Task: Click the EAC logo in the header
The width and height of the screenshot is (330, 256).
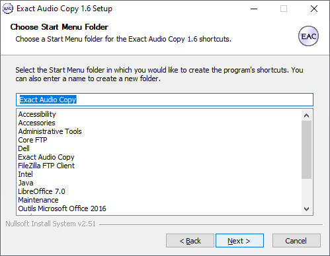Action: [x=308, y=36]
